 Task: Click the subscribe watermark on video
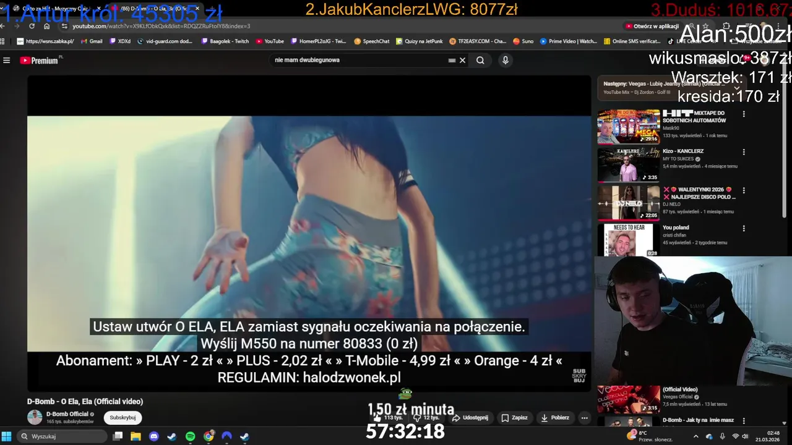click(x=579, y=376)
